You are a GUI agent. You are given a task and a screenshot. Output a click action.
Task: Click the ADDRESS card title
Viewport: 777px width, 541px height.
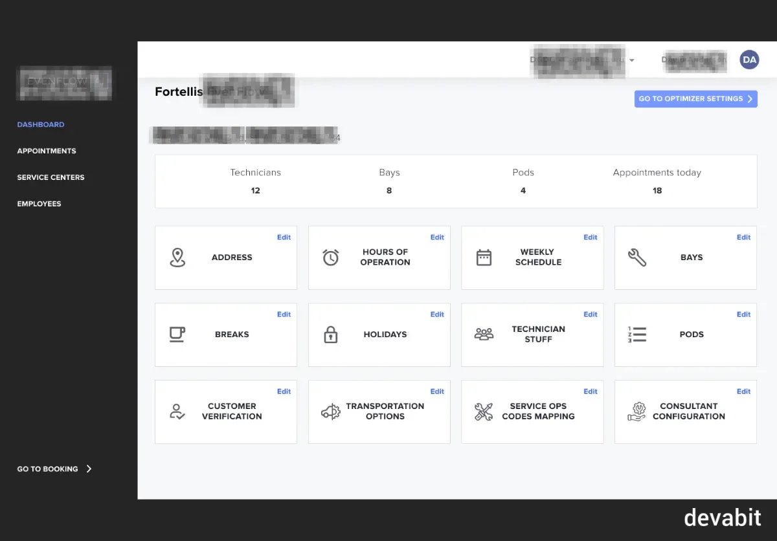click(x=232, y=258)
